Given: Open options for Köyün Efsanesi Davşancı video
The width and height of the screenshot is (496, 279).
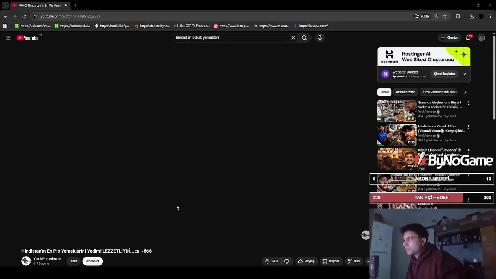Looking at the screenshot, I should (x=468, y=150).
